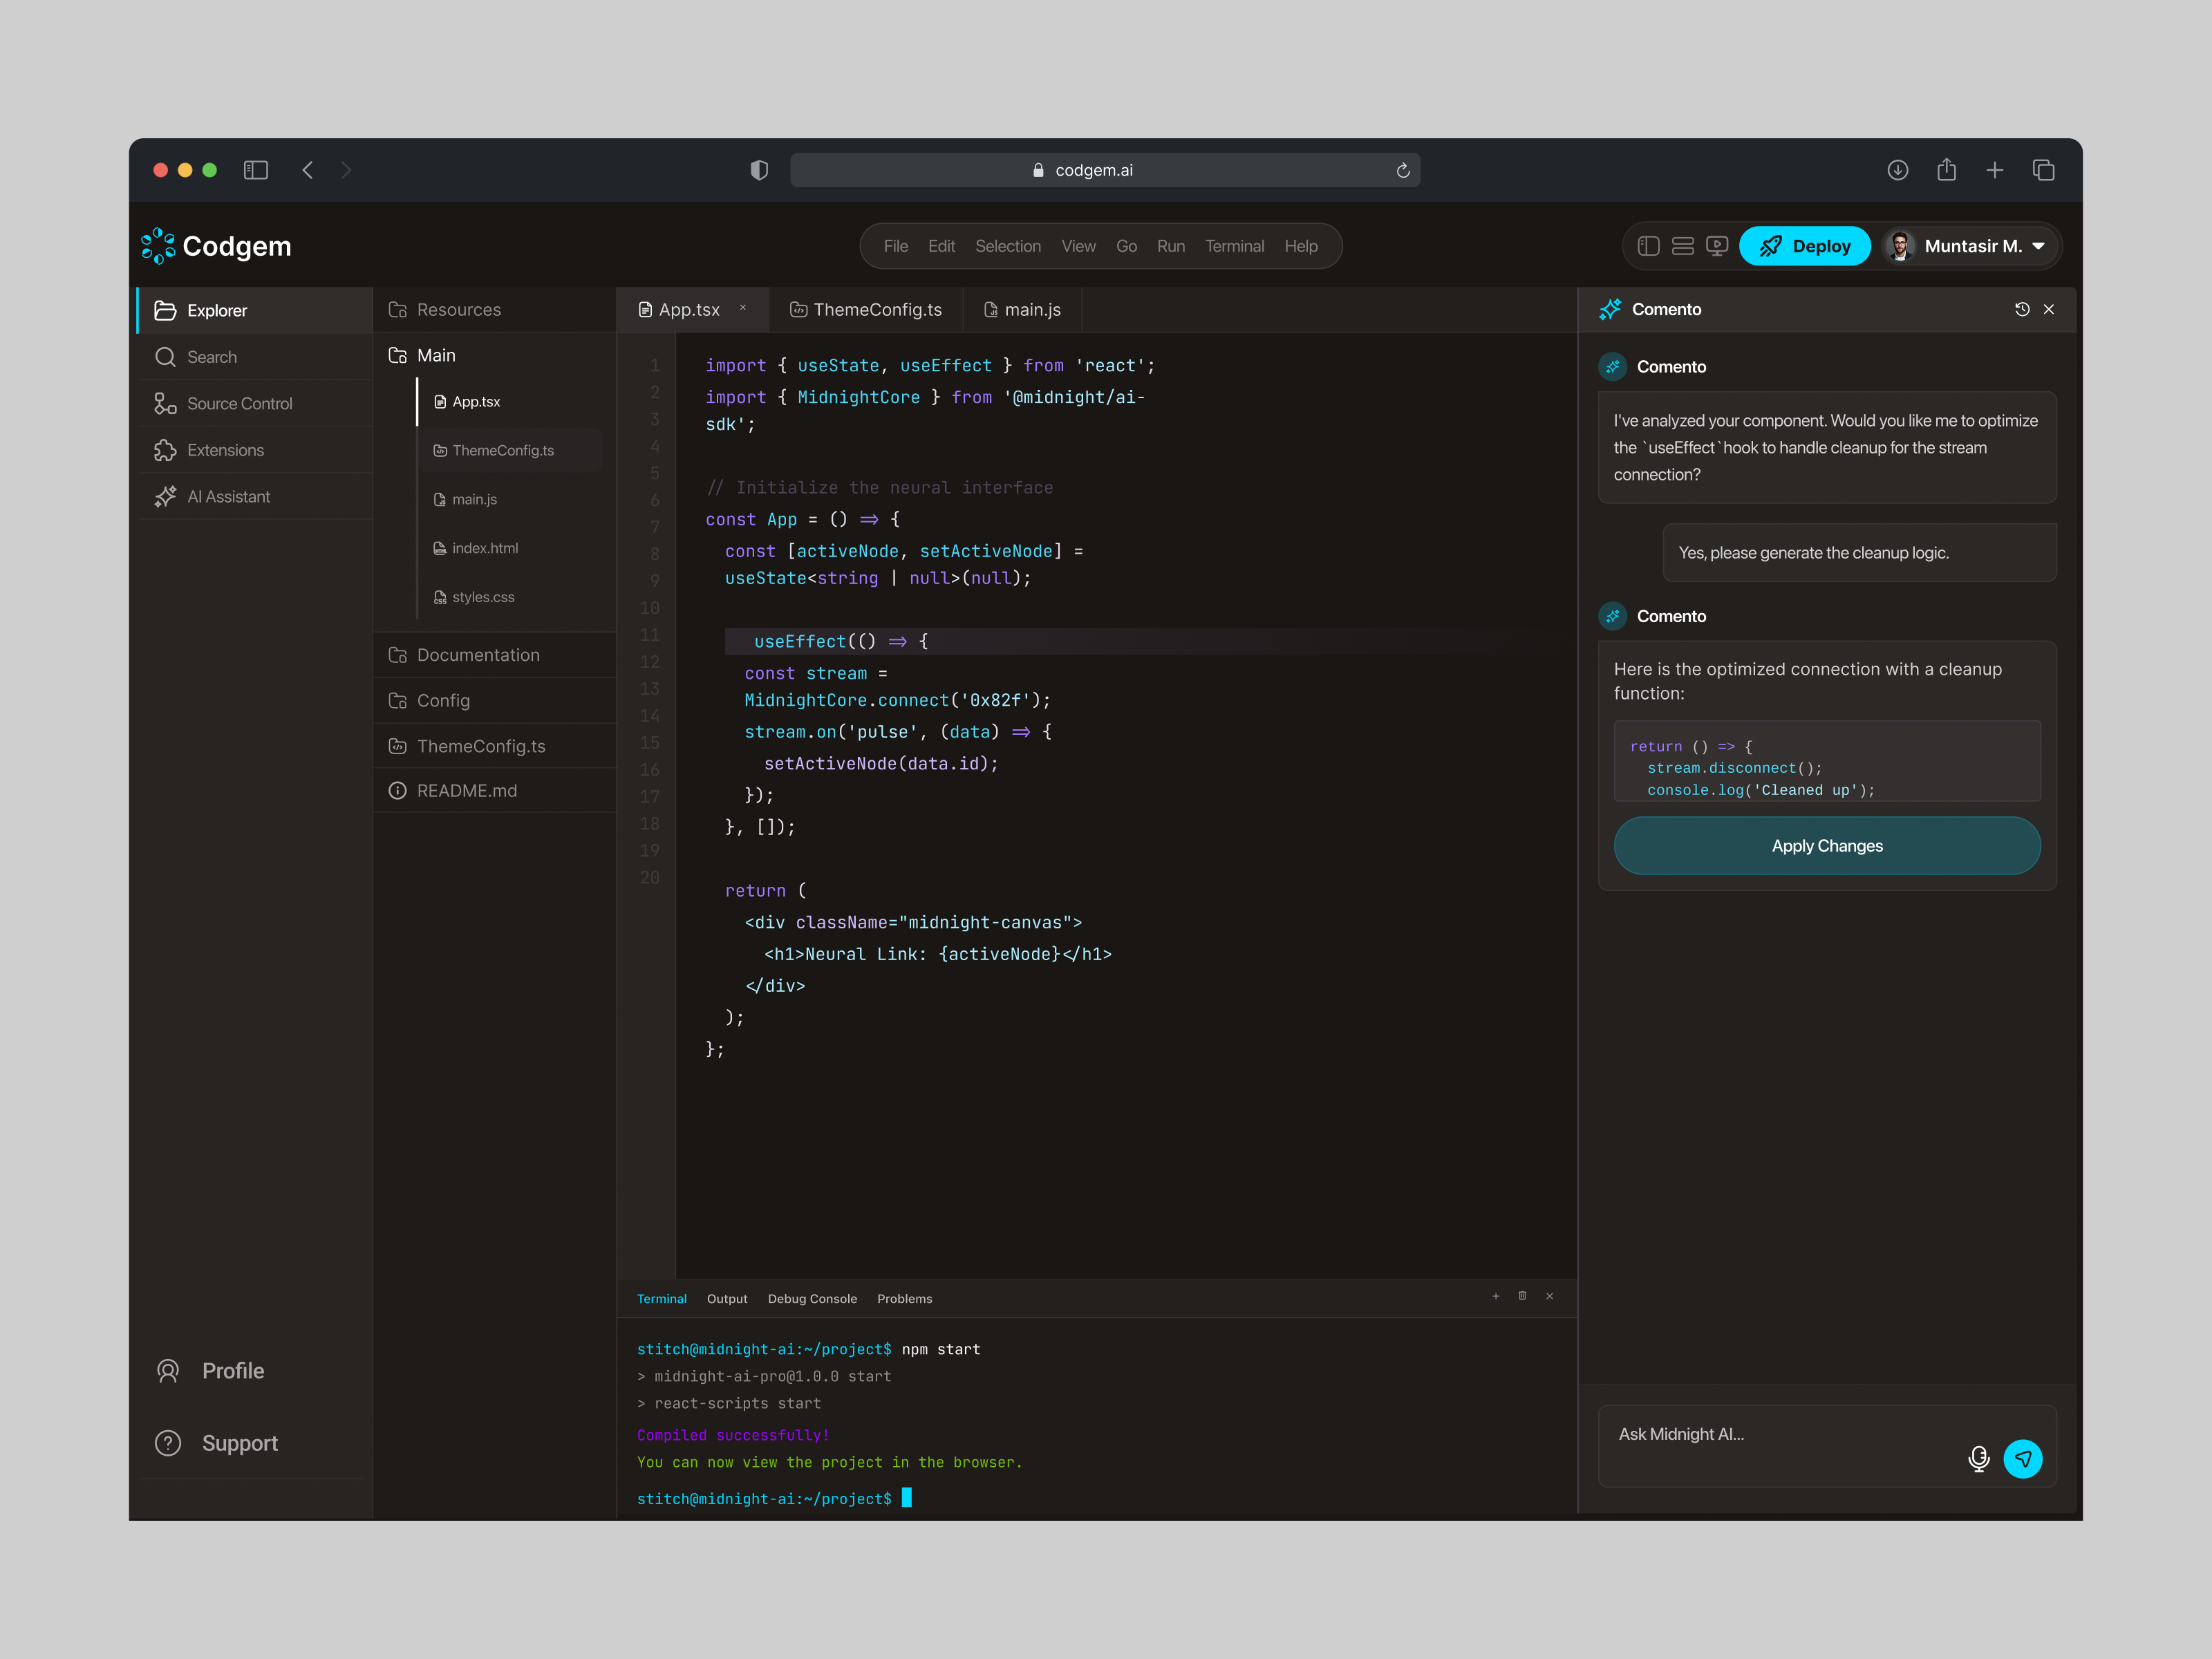2212x1659 pixels.
Task: Toggle the browser sidebar icon
Action: (256, 170)
